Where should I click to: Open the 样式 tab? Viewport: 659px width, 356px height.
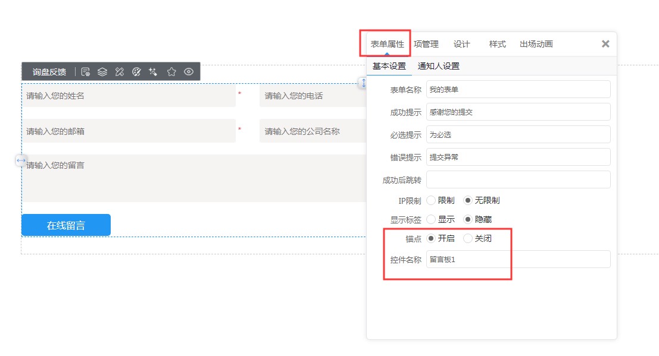coord(497,44)
